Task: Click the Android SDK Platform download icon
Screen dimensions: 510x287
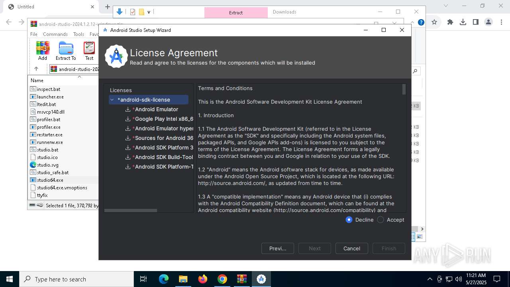Action: coord(128,147)
